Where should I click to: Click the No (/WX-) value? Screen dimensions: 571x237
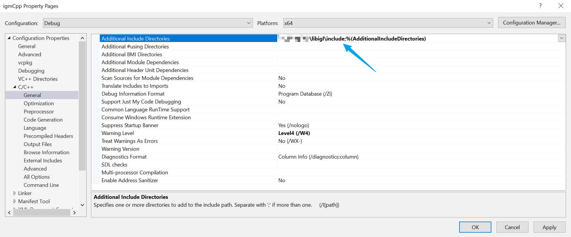point(290,141)
